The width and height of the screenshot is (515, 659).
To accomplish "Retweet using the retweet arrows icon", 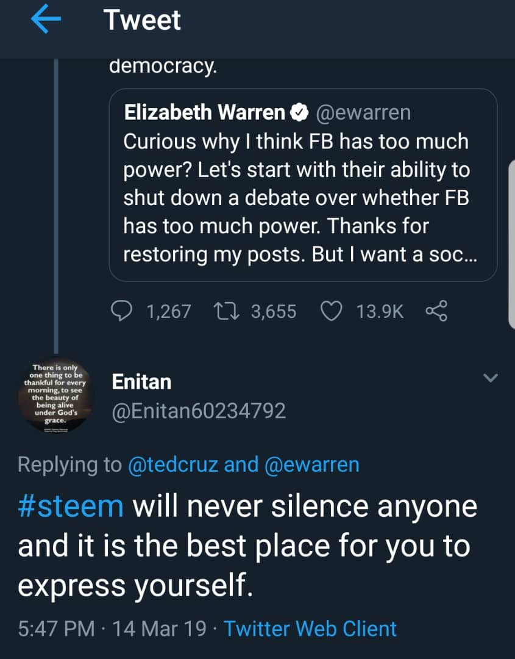I will pyautogui.click(x=227, y=311).
